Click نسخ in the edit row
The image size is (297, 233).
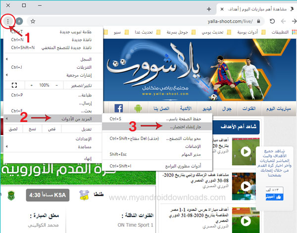click(x=32, y=129)
